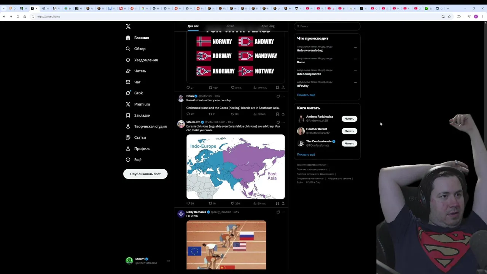Click the browser address bar
Screen dimensions: 487x274
[x=236, y=16]
